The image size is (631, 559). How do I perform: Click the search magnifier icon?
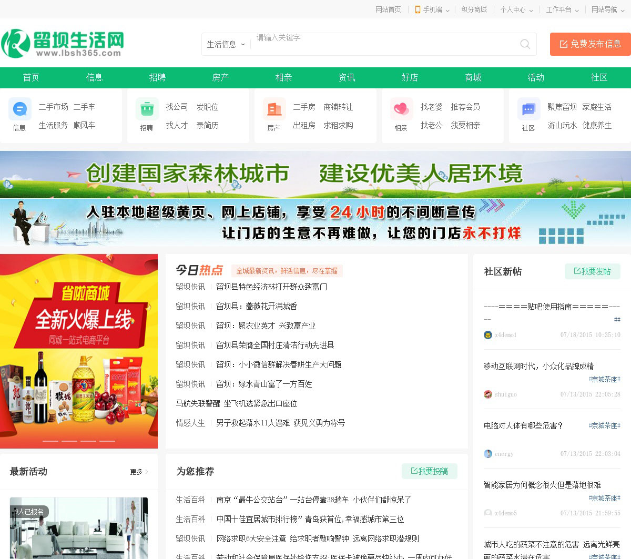525,44
